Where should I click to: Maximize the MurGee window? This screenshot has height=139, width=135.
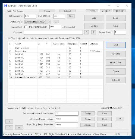pyautogui.click(x=118, y=6)
